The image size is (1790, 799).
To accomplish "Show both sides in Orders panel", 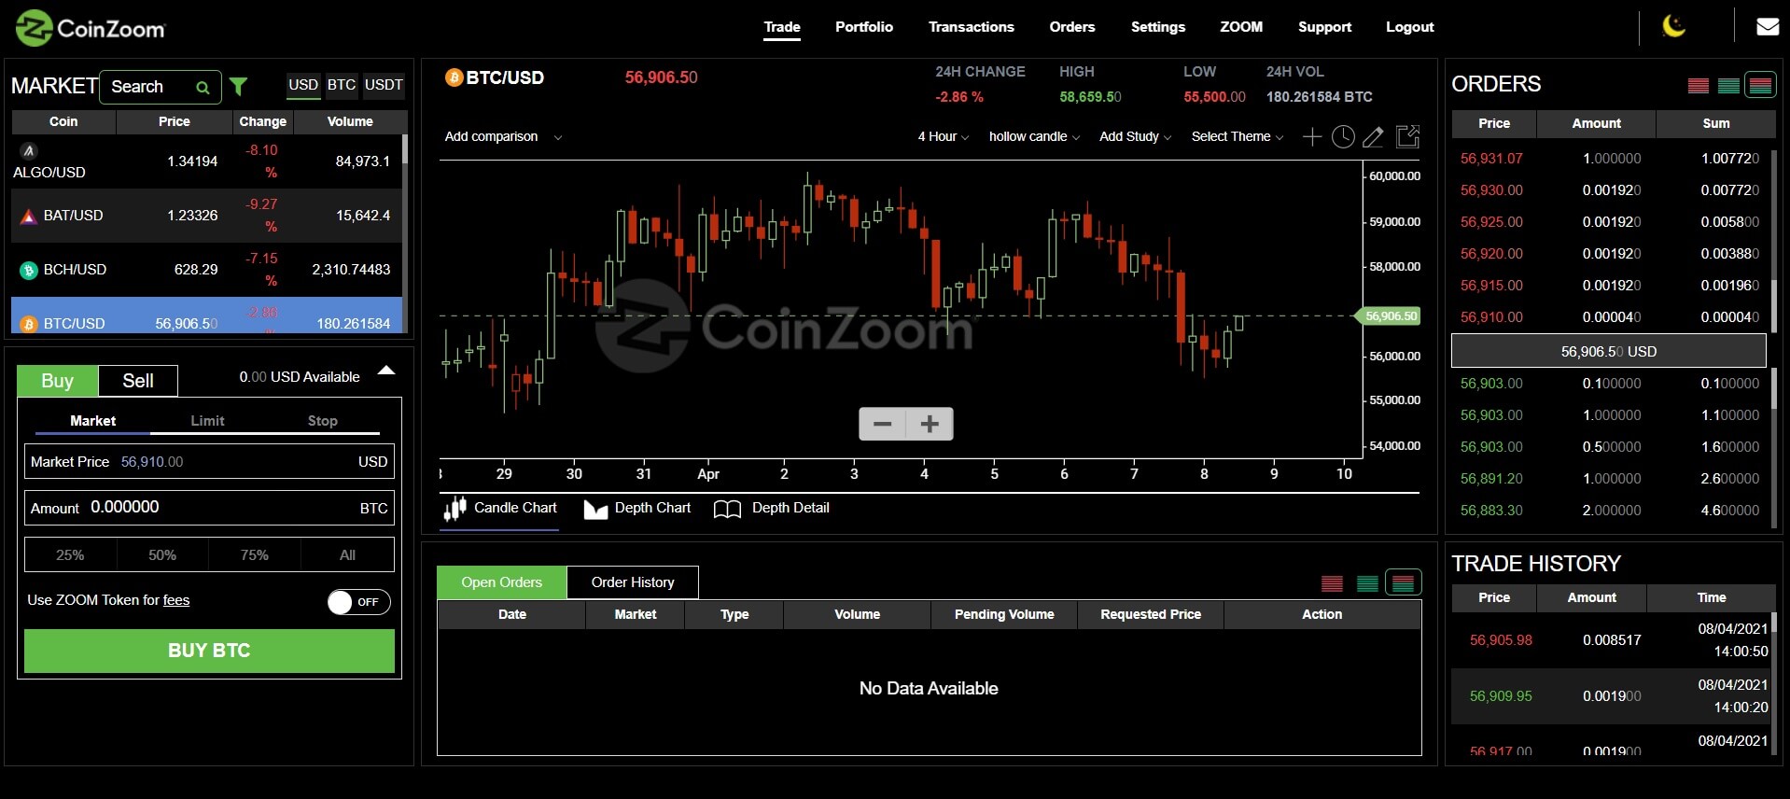I will pos(1761,86).
